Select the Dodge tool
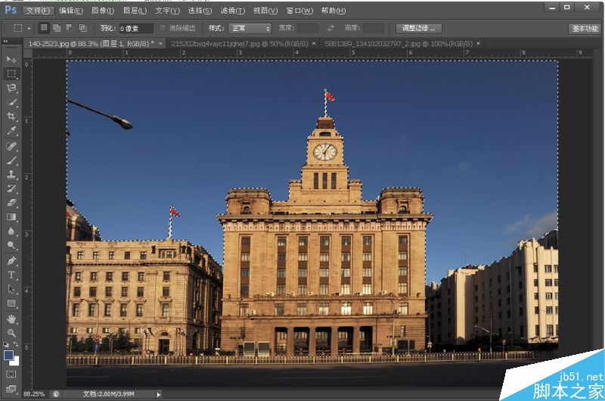Screen dimensions: 605x401 (11, 245)
